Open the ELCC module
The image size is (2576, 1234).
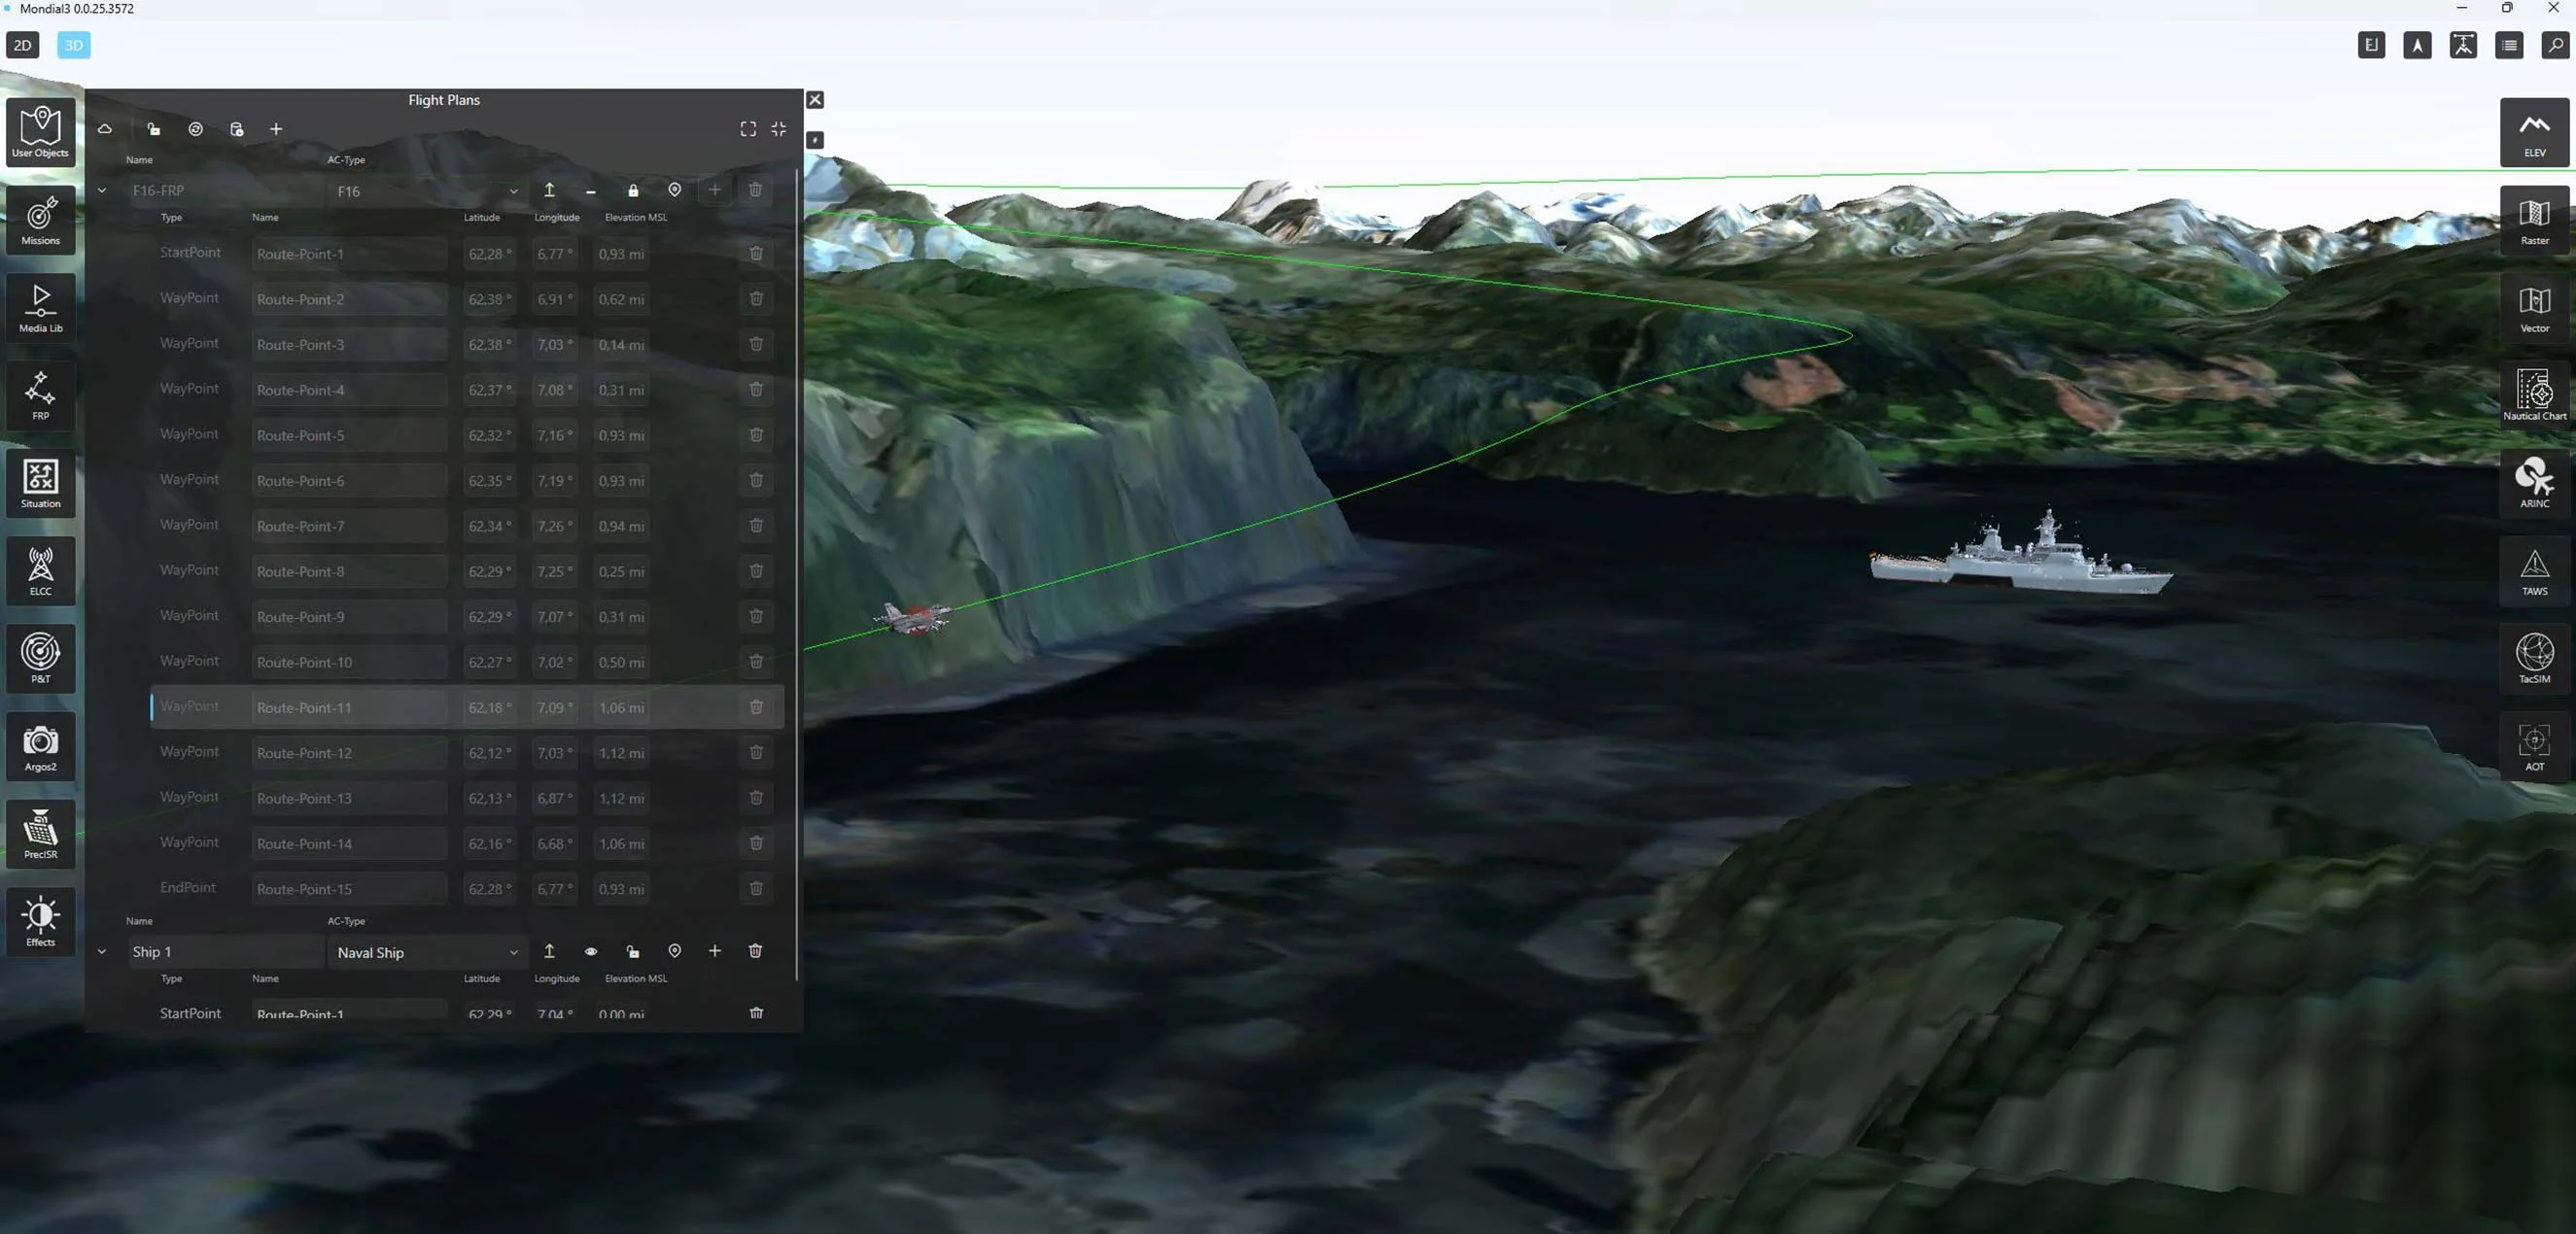tap(40, 569)
